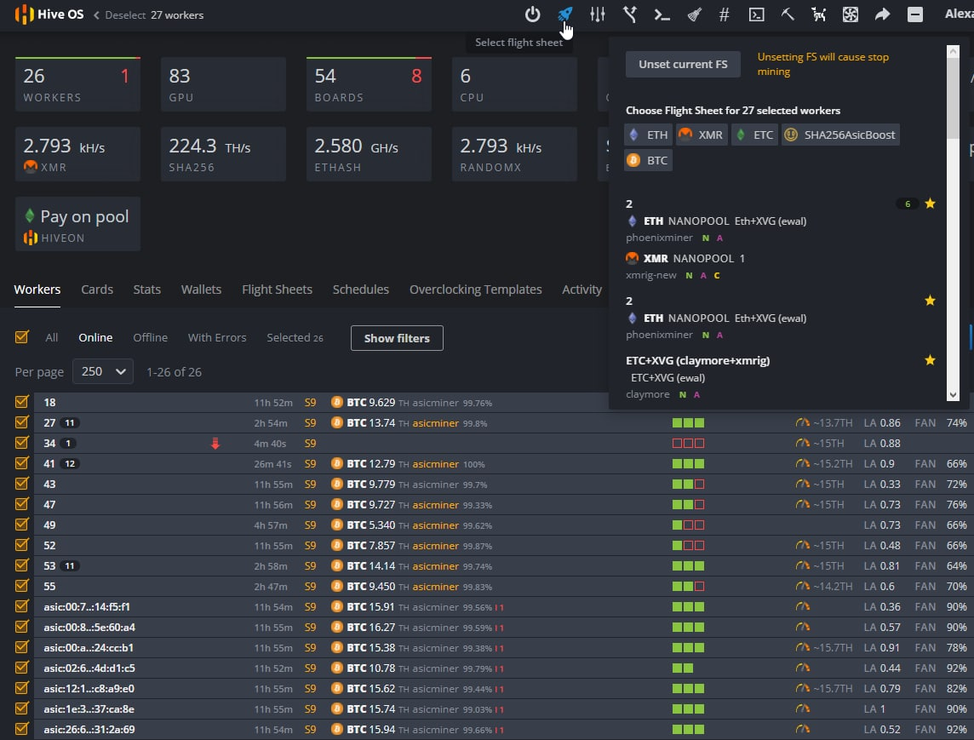Viewport: 974px width, 740px height.
Task: Click the pickaxe miner actions icon
Action: coord(788,14)
